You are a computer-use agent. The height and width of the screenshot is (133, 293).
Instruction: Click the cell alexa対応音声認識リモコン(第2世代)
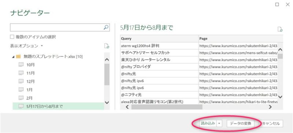point(159,102)
